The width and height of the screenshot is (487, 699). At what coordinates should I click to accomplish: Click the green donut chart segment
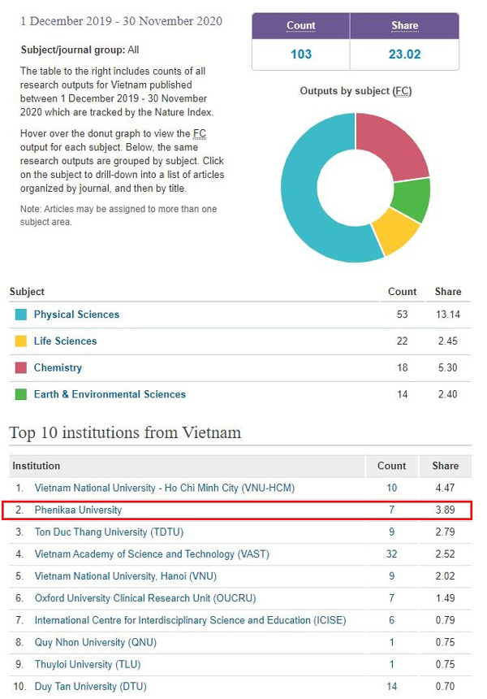(x=414, y=200)
